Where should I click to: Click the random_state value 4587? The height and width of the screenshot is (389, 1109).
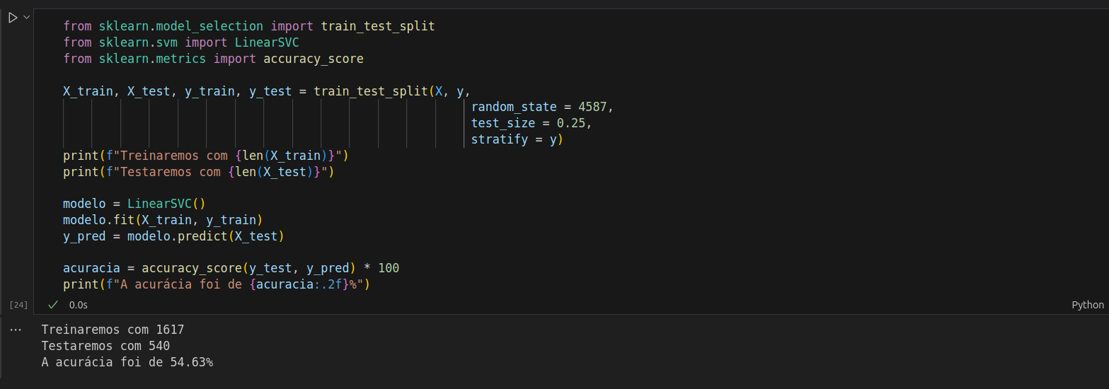tap(596, 107)
